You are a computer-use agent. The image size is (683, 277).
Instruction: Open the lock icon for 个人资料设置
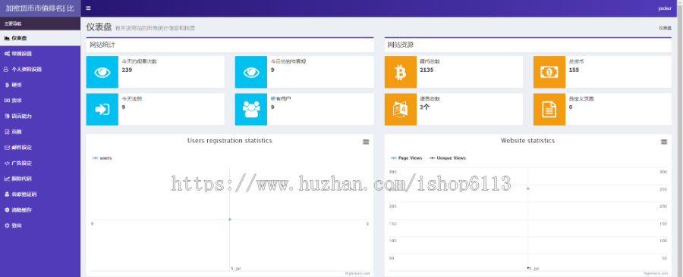point(6,70)
